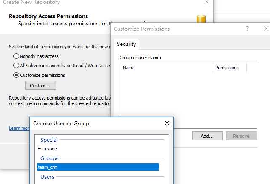Select the "Customize permissions" radio button
This screenshot has height=184, width=270.
pos(16,75)
